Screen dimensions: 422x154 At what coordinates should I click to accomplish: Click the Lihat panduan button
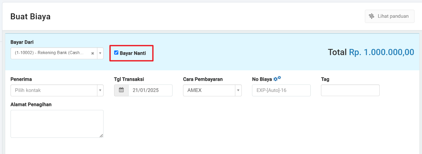pyautogui.click(x=390, y=16)
